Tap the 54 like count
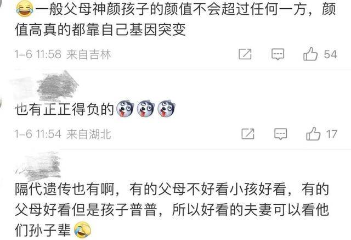Viewport: 351px width, 240px height. coord(330,54)
